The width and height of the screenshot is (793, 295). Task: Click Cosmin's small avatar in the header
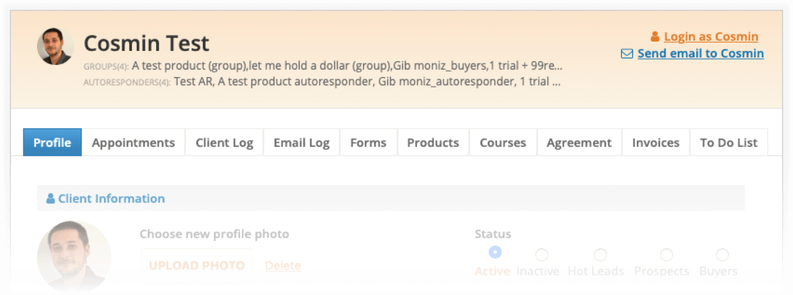(56, 46)
